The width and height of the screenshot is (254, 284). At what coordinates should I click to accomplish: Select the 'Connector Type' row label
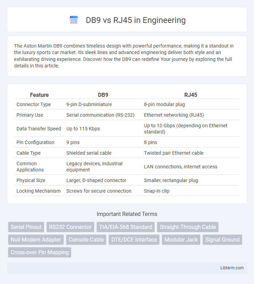pyautogui.click(x=34, y=104)
